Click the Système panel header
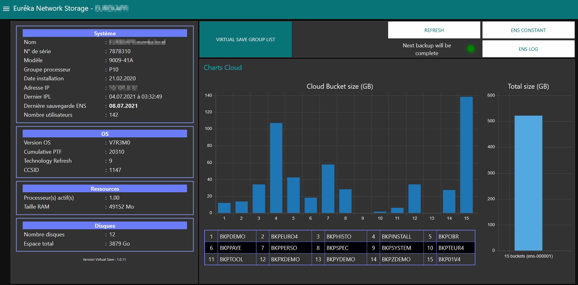Screen dimensions: 578x285 [105, 33]
